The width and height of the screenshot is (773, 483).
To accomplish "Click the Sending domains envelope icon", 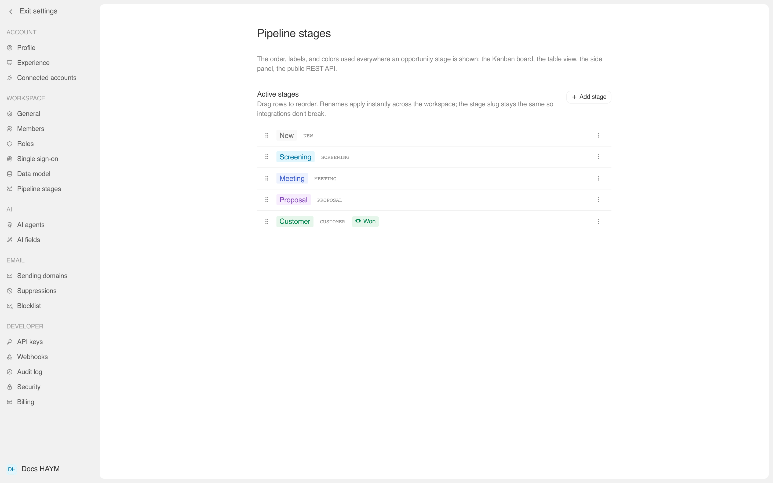I will coord(10,276).
